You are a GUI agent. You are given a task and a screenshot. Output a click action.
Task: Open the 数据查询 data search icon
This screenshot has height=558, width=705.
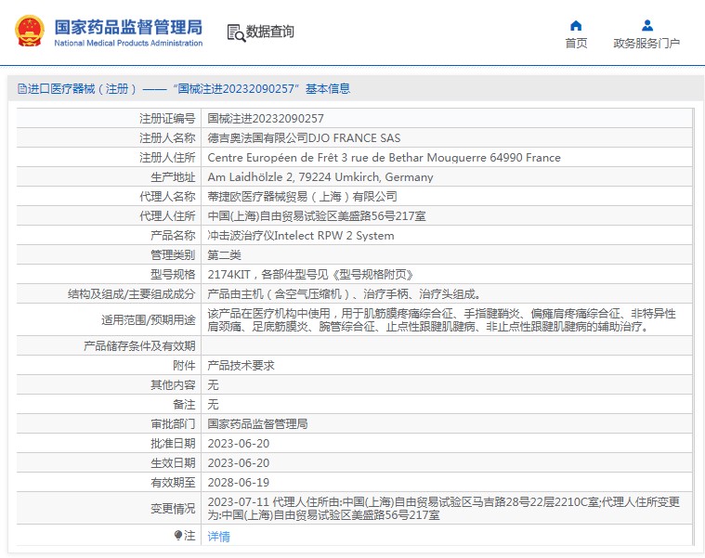pos(236,32)
